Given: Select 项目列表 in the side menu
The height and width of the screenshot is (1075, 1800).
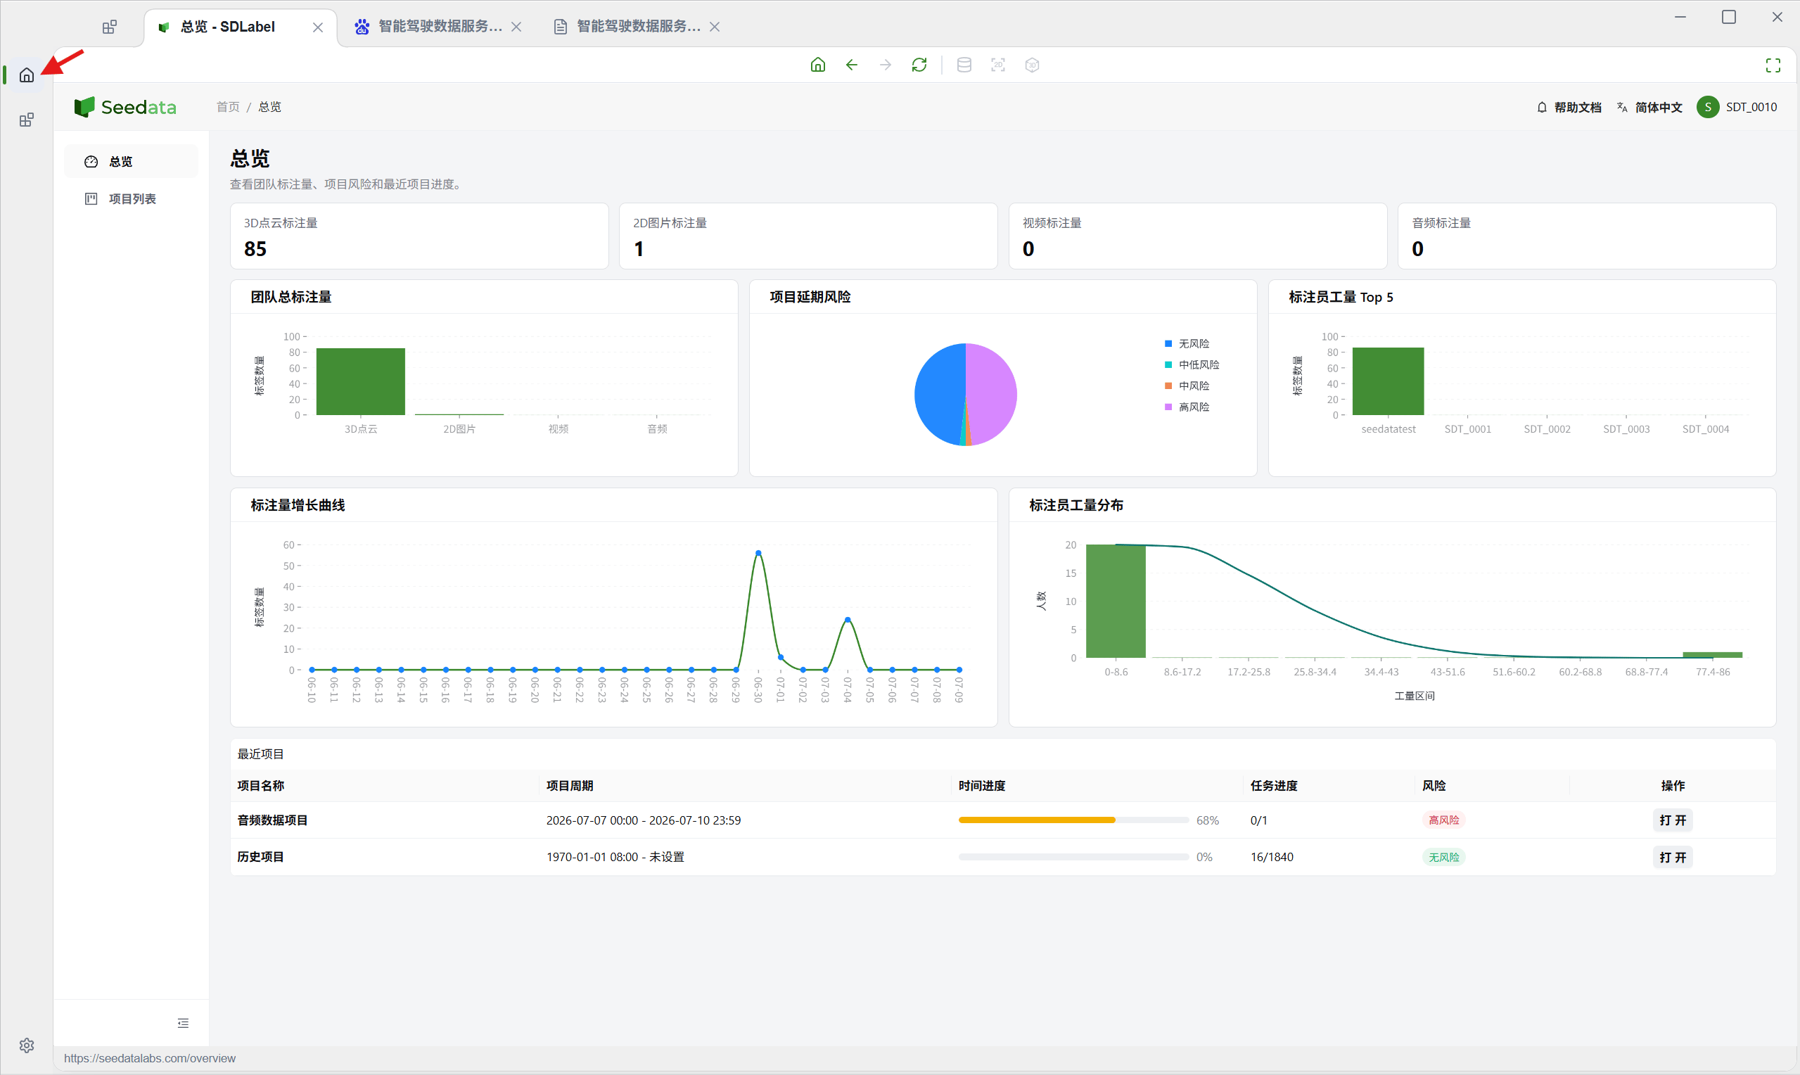Looking at the screenshot, I should pos(131,198).
